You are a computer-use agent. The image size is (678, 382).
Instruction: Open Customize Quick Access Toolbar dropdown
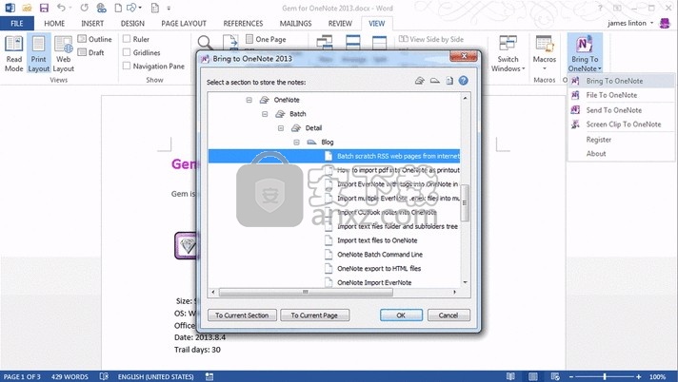[x=169, y=9]
